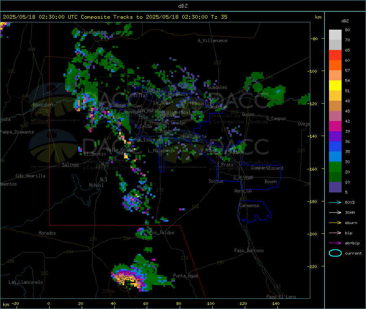Pick the orange swatch between 60 and 57
This screenshot has width=366, height=309.
(x=335, y=65)
